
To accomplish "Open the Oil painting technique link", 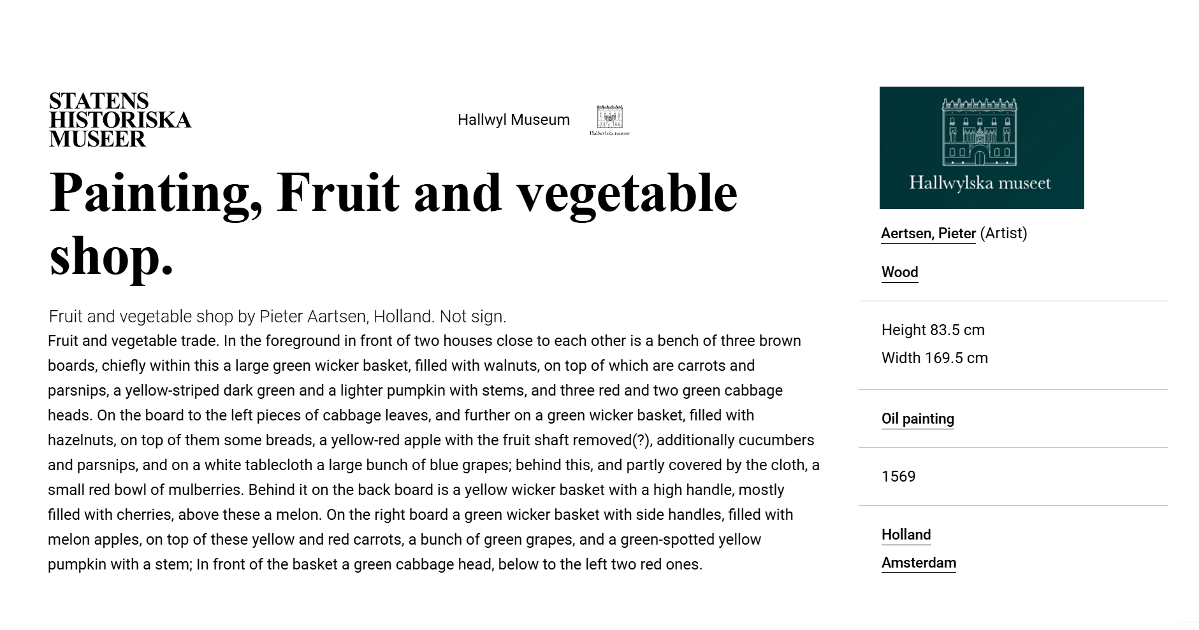I will click(917, 419).
